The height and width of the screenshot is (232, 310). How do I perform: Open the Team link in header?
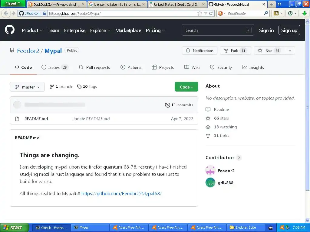tap(53, 31)
